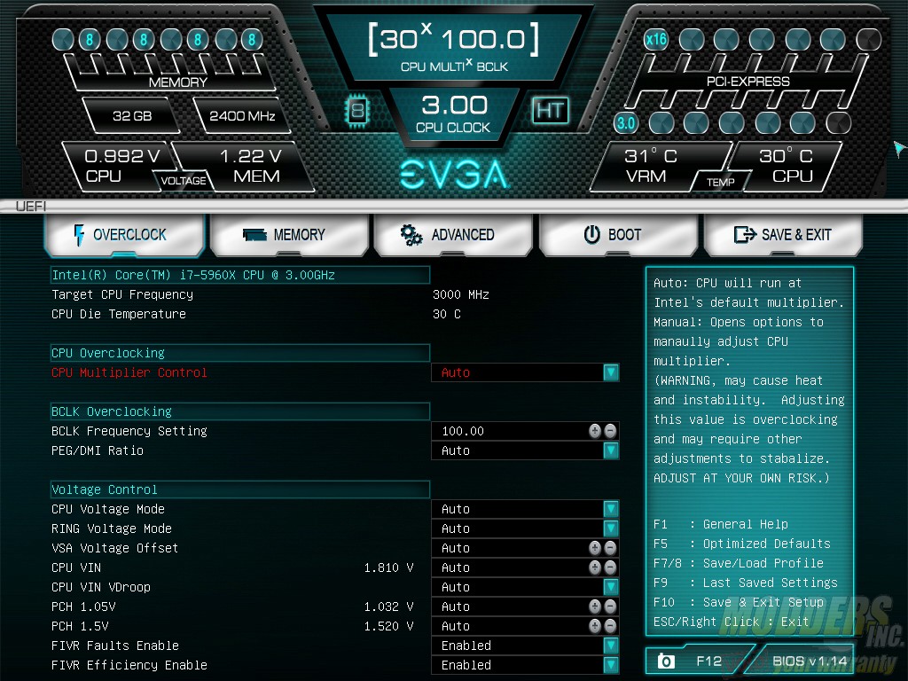
Task: Click the gears icon on Advanced
Action: pyautogui.click(x=411, y=234)
